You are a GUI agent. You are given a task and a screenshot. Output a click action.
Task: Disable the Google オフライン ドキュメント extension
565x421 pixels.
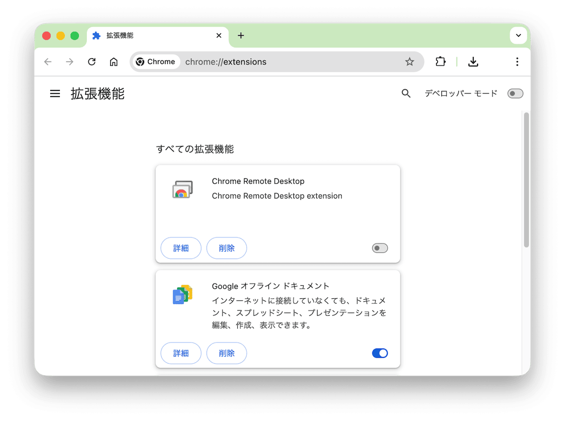380,353
